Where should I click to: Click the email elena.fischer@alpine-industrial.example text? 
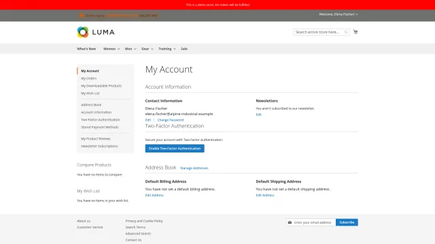[179, 114]
